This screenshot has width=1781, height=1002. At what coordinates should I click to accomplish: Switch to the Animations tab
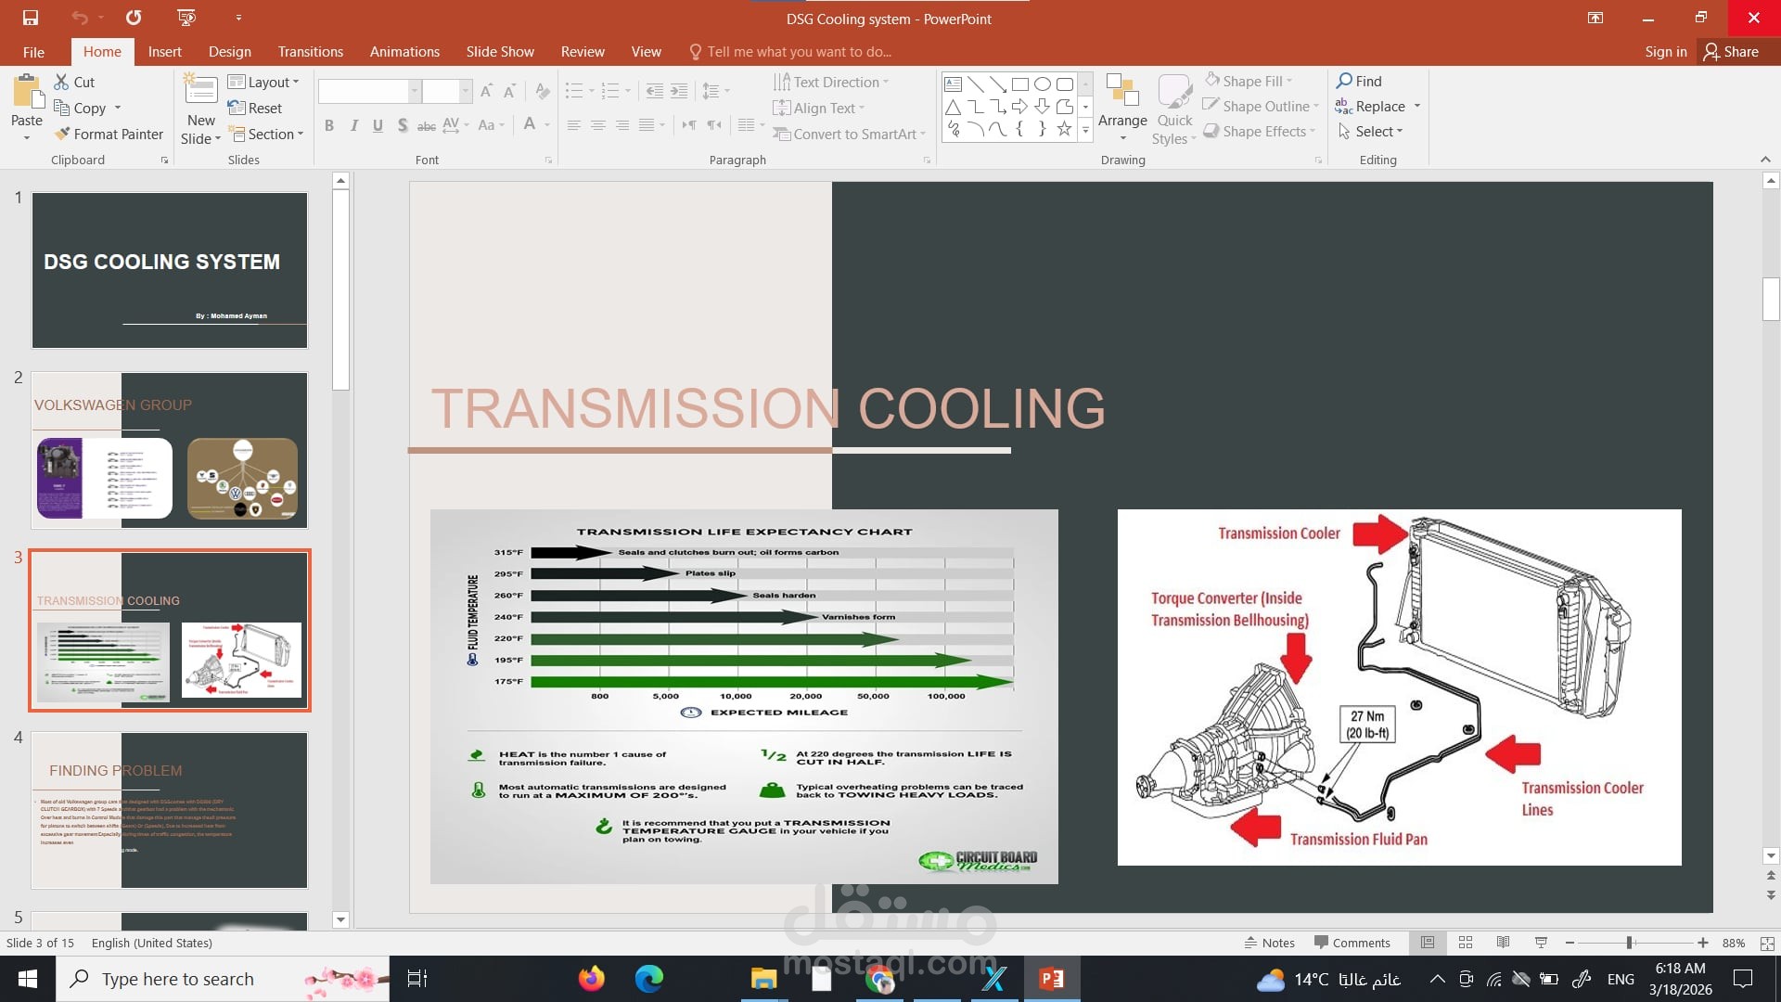click(404, 52)
